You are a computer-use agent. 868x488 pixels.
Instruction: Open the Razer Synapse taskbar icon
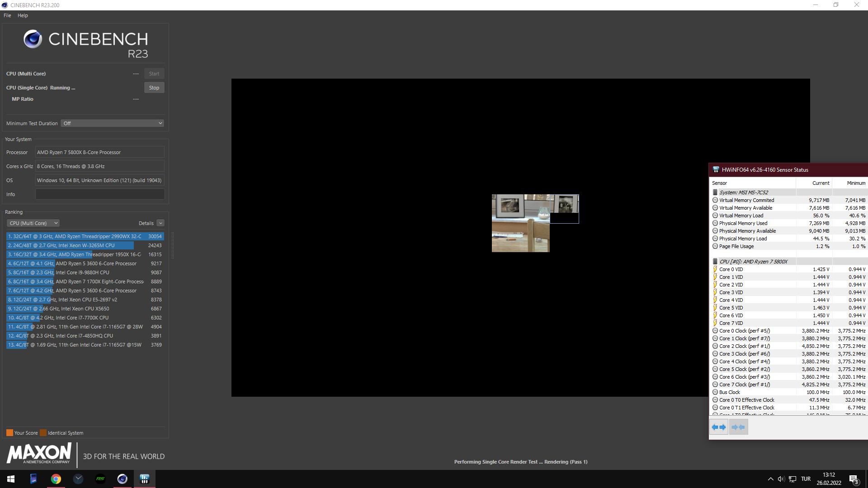coord(100,479)
